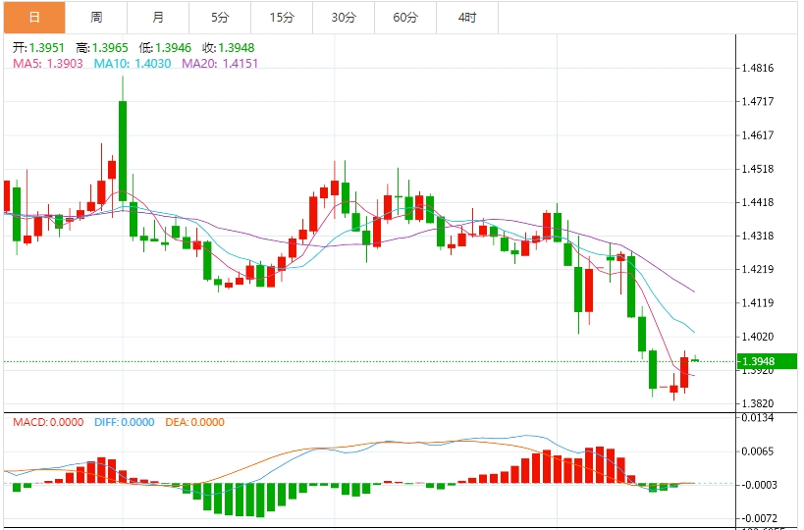Viewport: 804px width, 530px height.
Task: Click the 0.0134 MACD axis label
Action: (758, 418)
